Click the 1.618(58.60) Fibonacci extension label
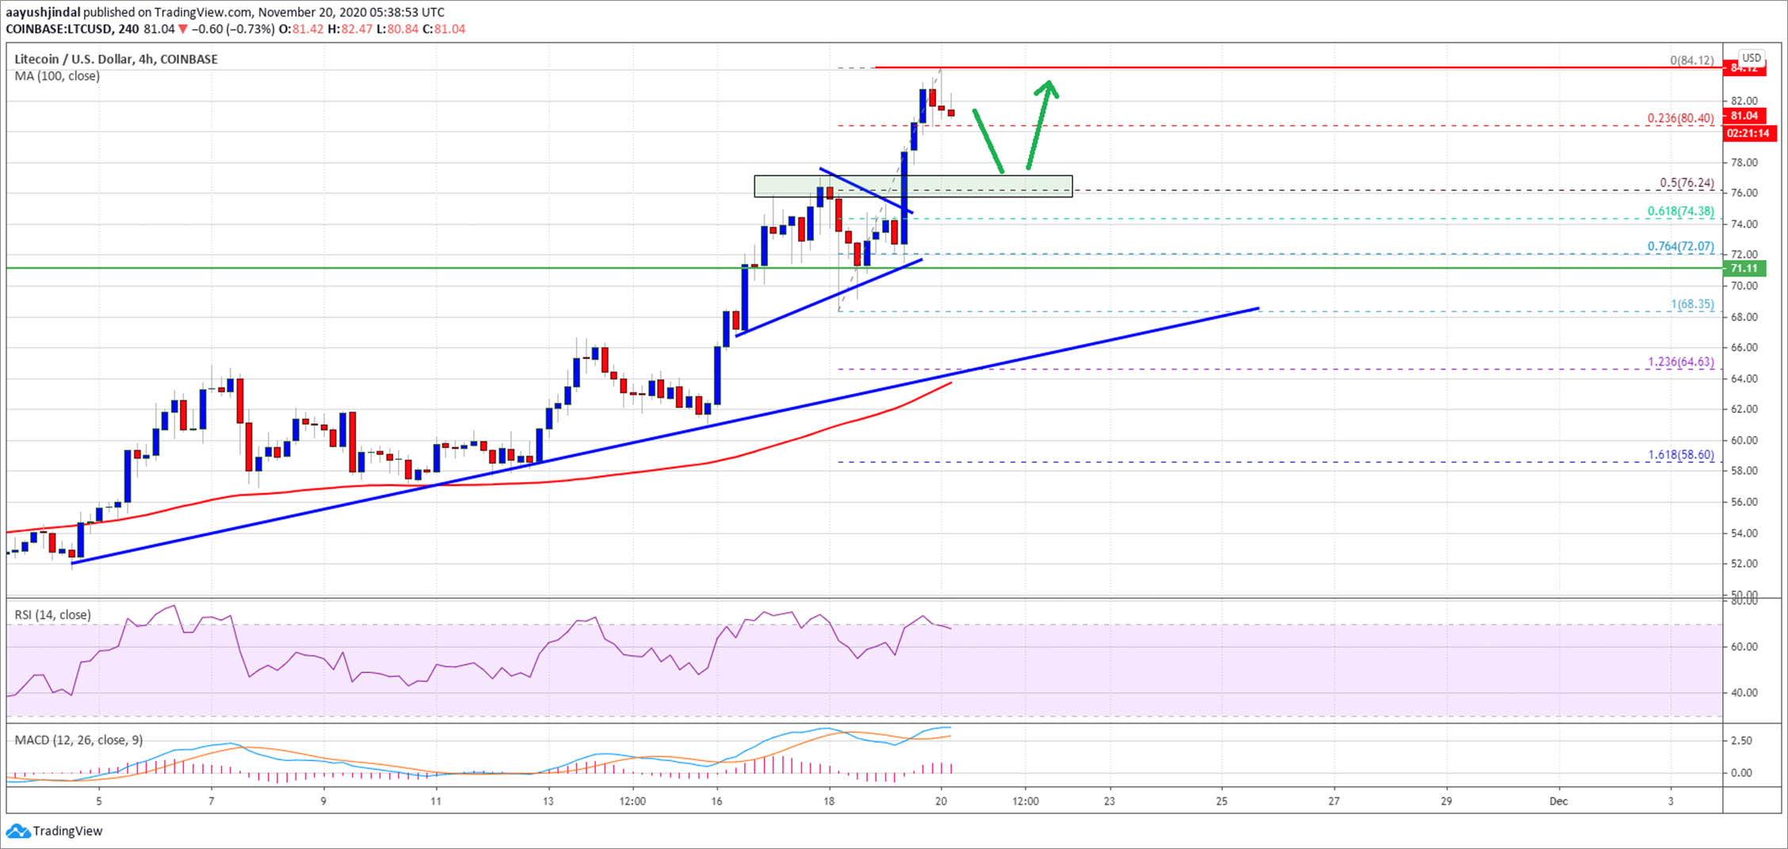 pos(1680,455)
